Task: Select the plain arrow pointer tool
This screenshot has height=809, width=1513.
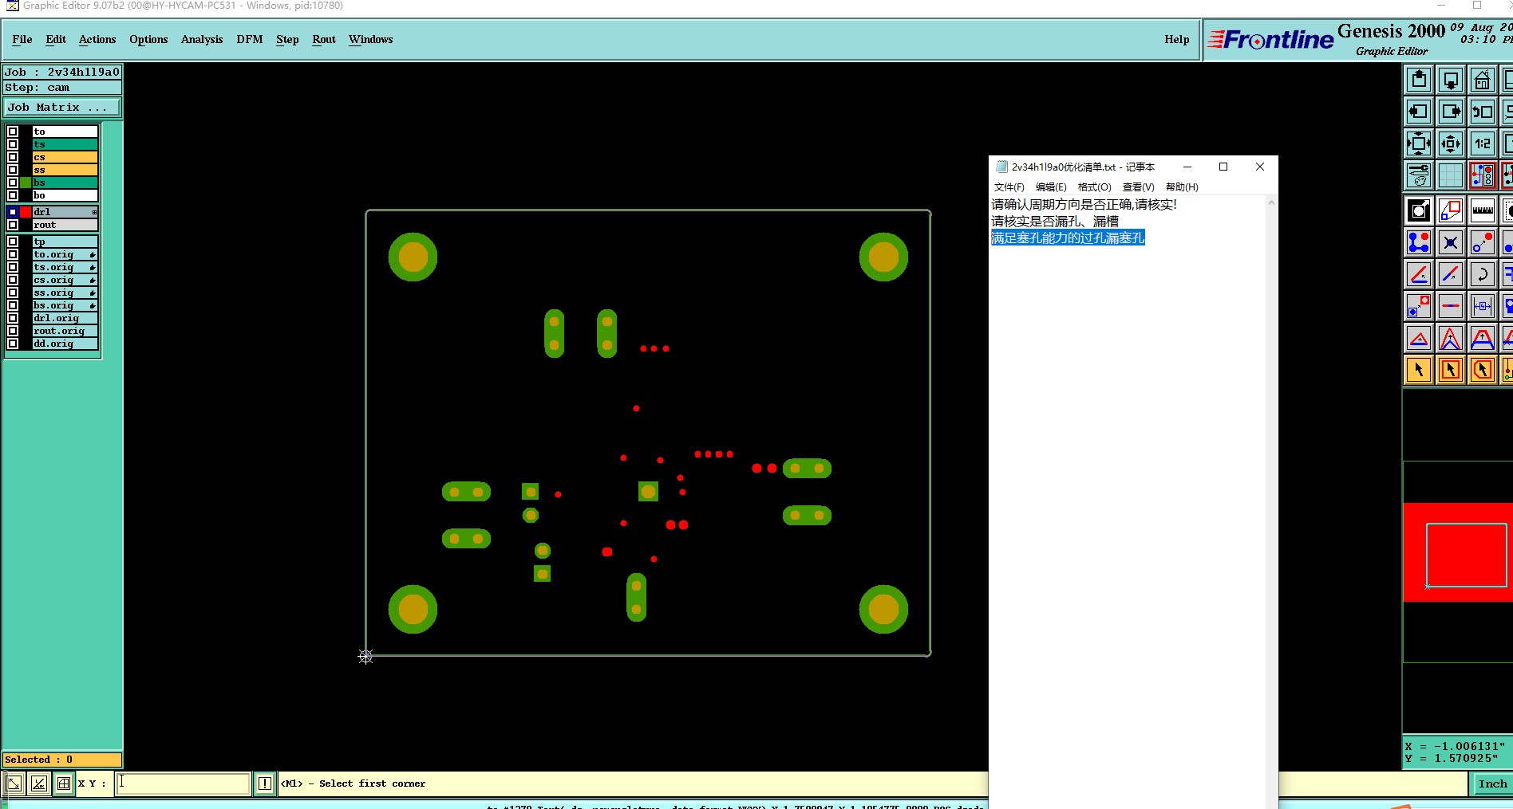Action: point(1419,370)
